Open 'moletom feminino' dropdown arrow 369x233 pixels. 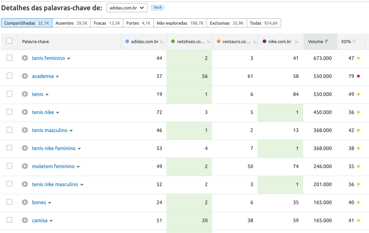78,167
